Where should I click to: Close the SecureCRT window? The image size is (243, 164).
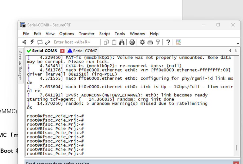[x=233, y=25]
